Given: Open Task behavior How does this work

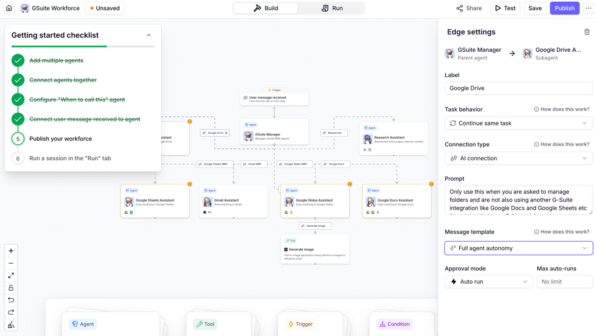Looking at the screenshot, I should click(562, 109).
